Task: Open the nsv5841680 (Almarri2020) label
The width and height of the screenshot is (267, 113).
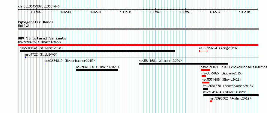Action: point(97,67)
